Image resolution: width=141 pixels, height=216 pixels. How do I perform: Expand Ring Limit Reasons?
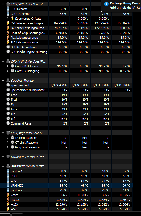8,147
